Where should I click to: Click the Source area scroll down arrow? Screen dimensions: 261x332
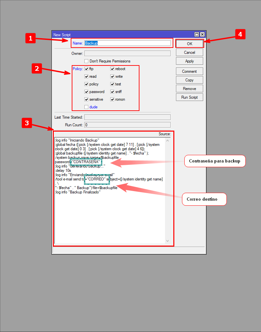coord(167,241)
